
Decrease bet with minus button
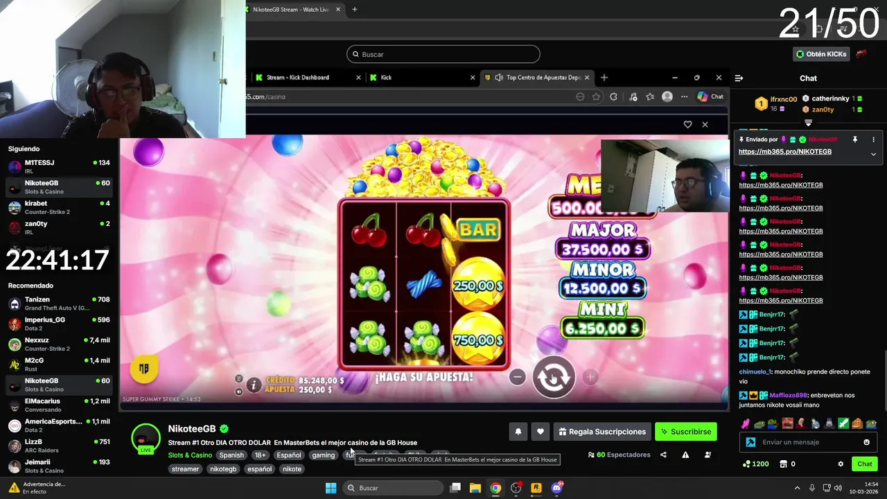517,377
